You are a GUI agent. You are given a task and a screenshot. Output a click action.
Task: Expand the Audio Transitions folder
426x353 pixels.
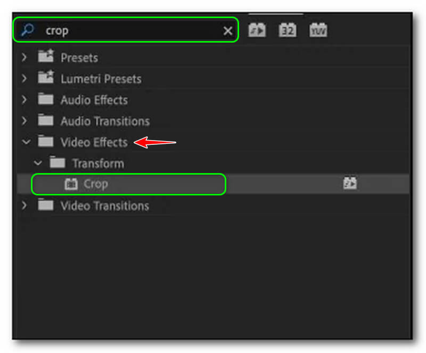pyautogui.click(x=24, y=121)
